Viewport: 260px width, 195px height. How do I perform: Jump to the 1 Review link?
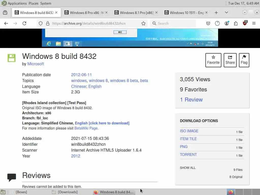tap(191, 100)
